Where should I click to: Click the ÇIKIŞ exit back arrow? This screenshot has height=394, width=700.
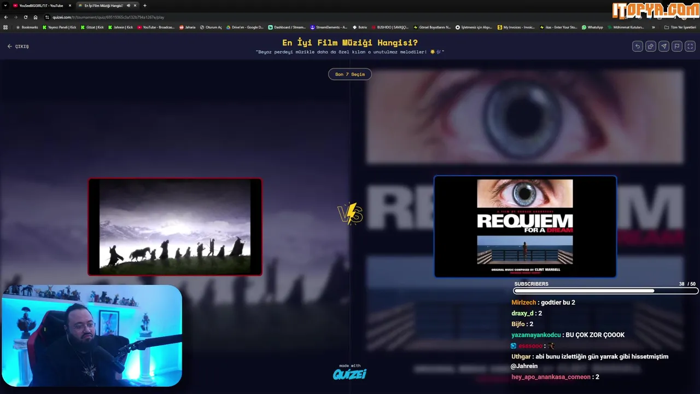(x=18, y=47)
